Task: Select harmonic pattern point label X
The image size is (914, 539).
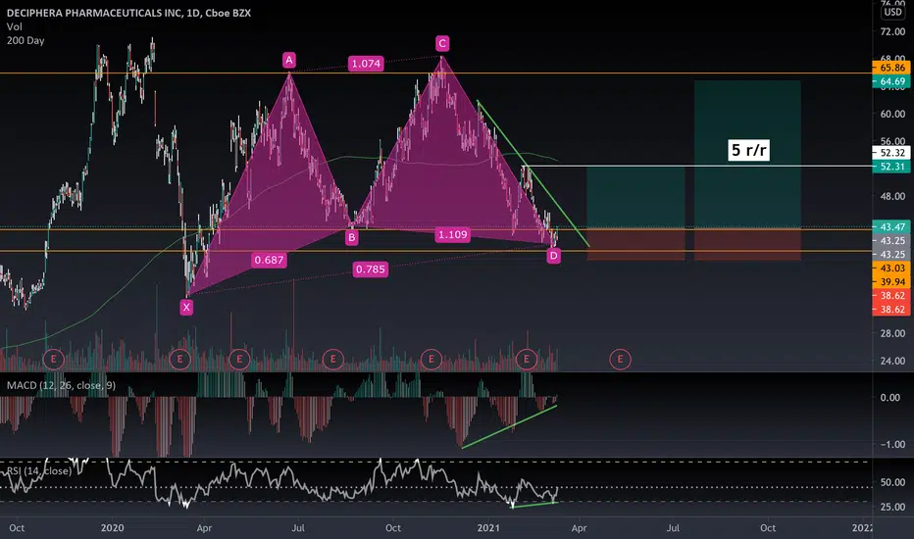Action: 186,307
